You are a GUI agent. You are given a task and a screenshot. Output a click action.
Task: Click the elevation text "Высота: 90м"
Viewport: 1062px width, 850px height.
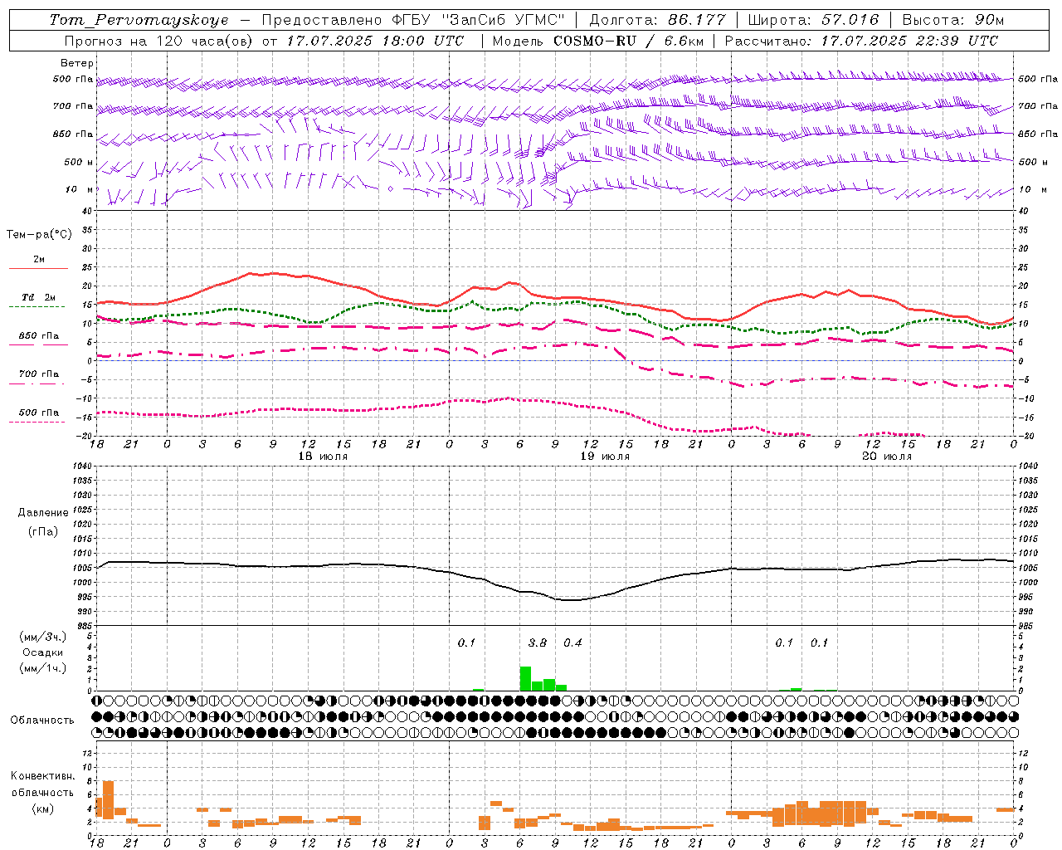tap(952, 20)
